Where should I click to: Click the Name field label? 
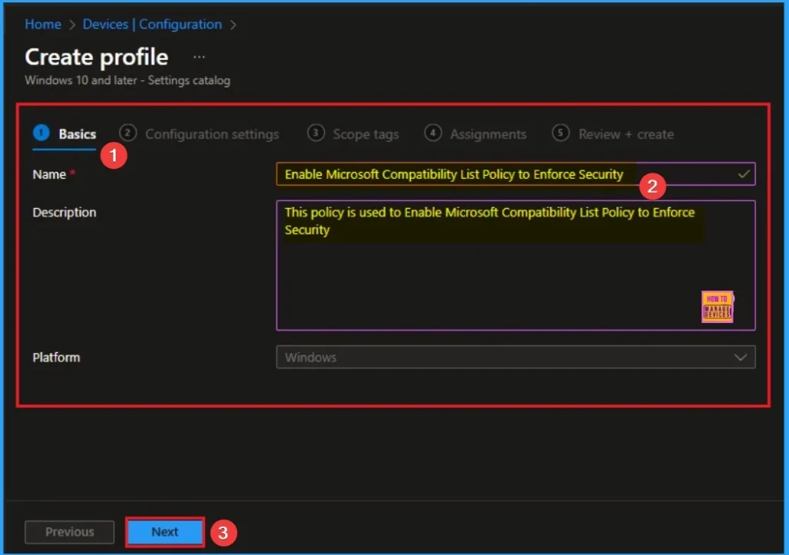pos(49,174)
